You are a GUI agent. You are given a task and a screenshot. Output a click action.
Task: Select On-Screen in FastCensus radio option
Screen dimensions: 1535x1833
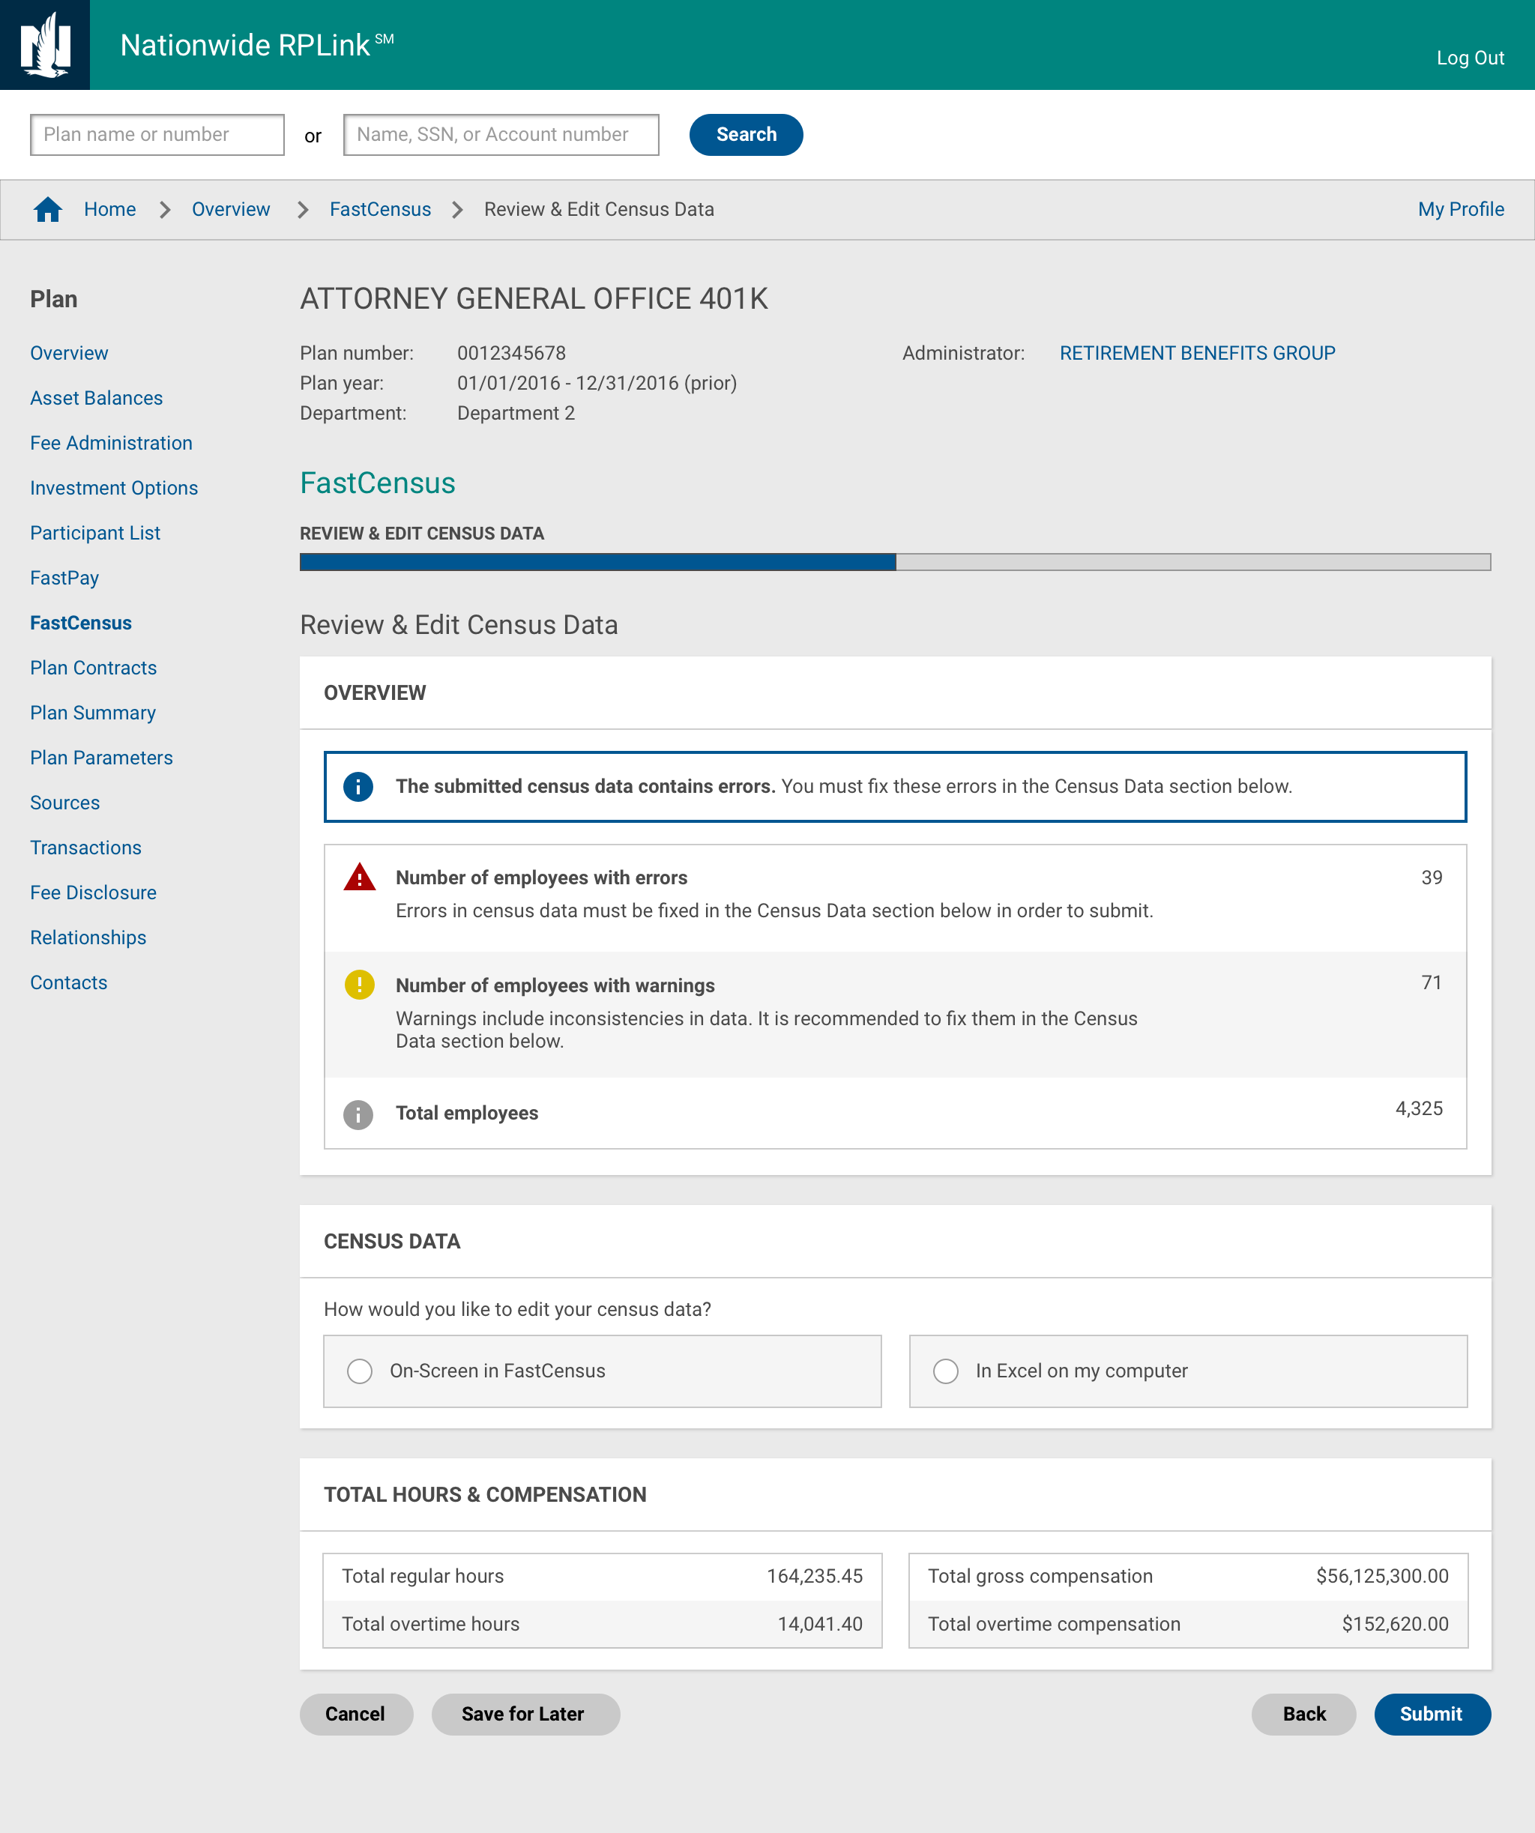(360, 1371)
